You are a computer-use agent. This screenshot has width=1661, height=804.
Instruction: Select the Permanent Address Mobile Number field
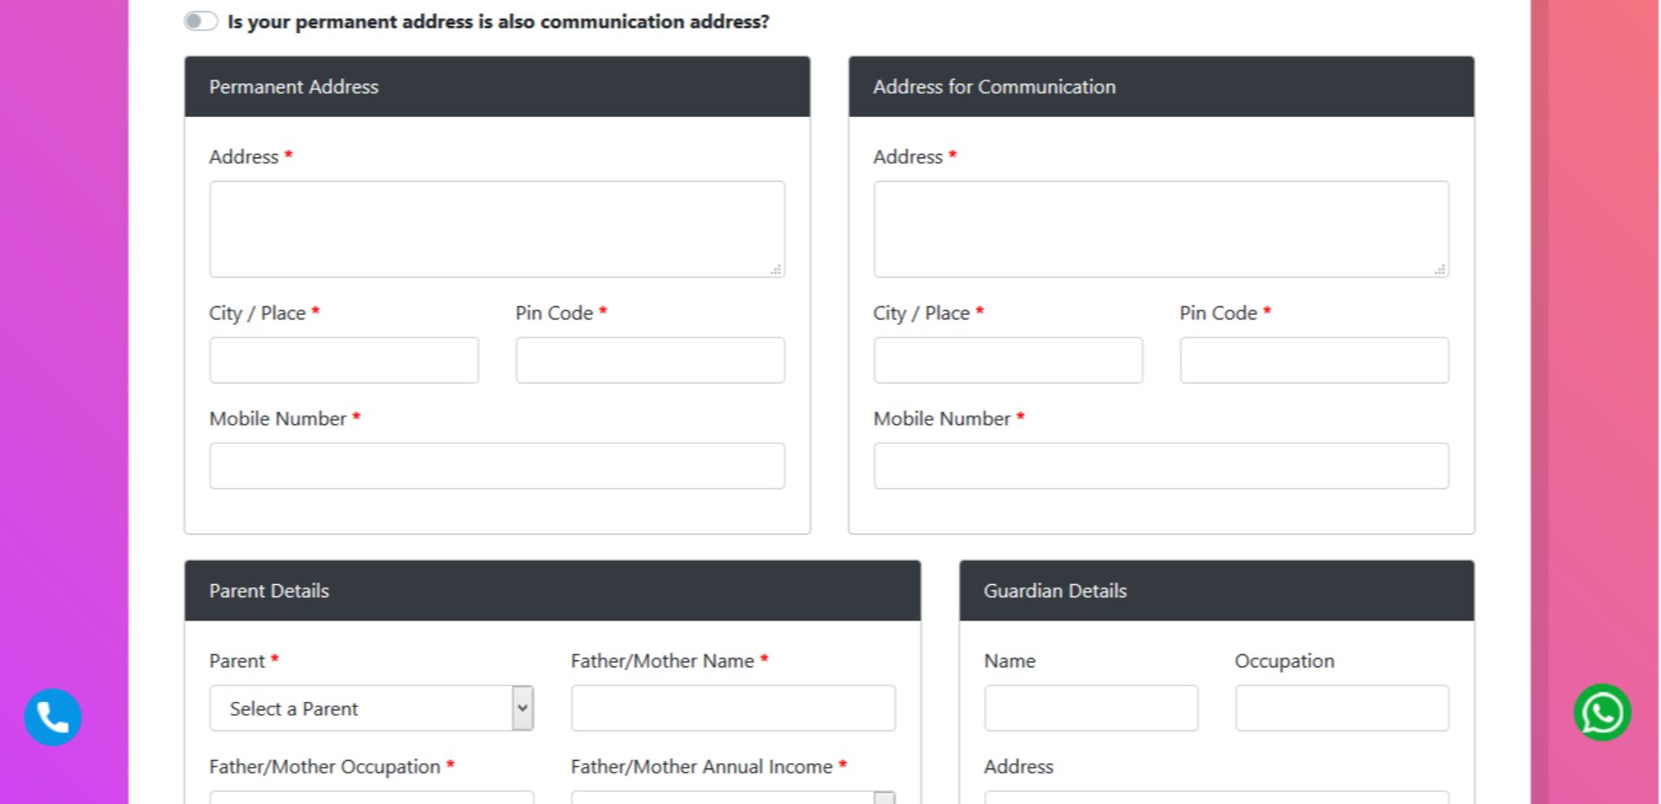[497, 466]
